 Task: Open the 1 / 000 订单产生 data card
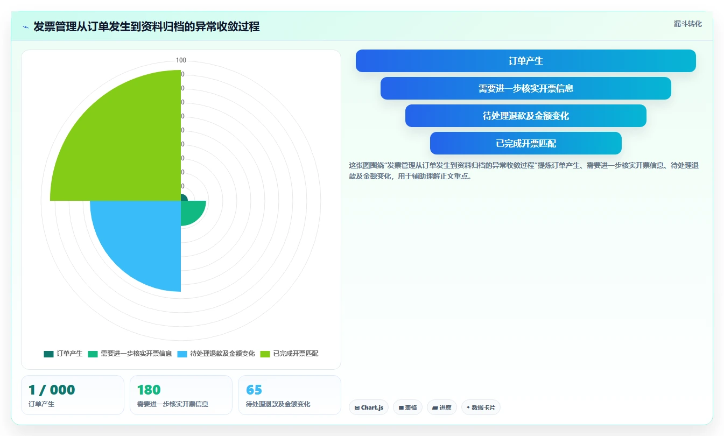73,395
